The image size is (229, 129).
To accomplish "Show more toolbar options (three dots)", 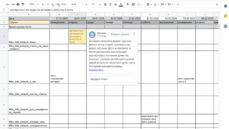I will [178, 4].
